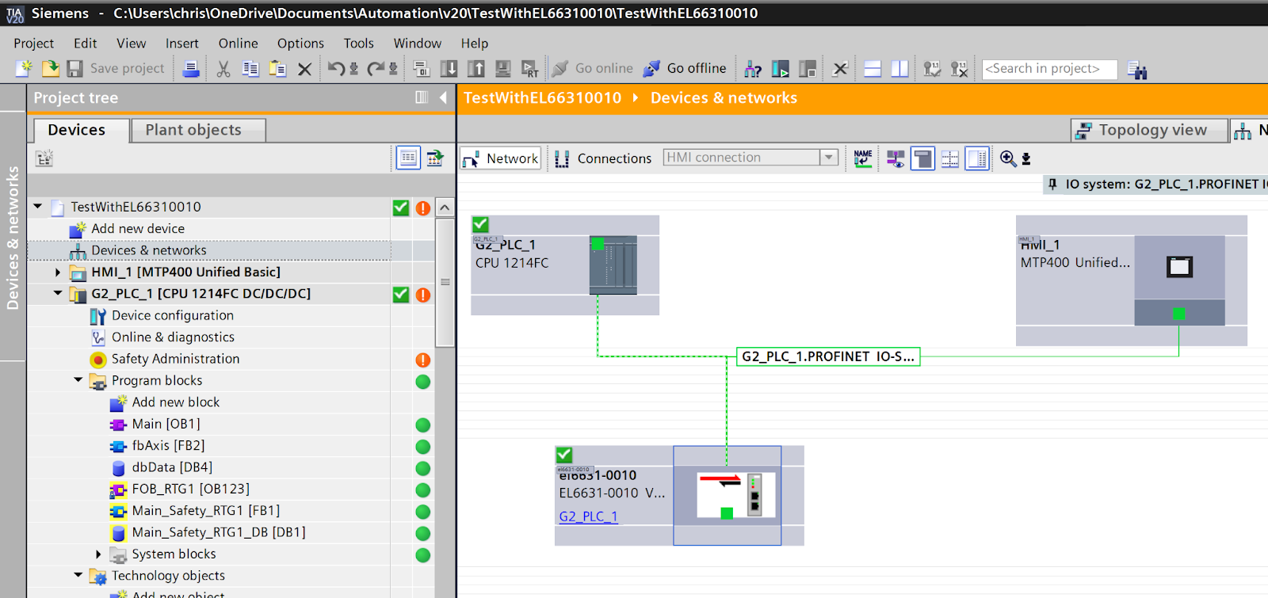
Task: Select dbData [DB4] block
Action: click(172, 467)
